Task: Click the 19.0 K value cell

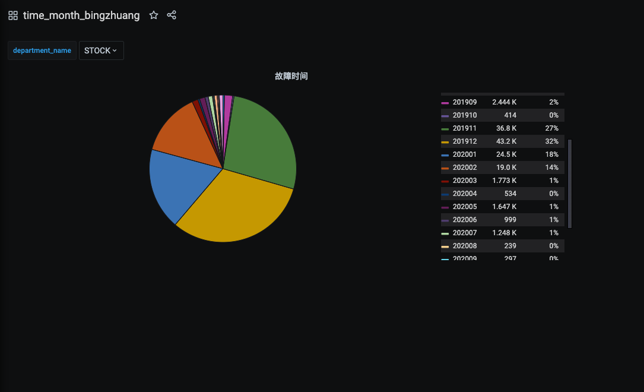Action: (x=506, y=167)
